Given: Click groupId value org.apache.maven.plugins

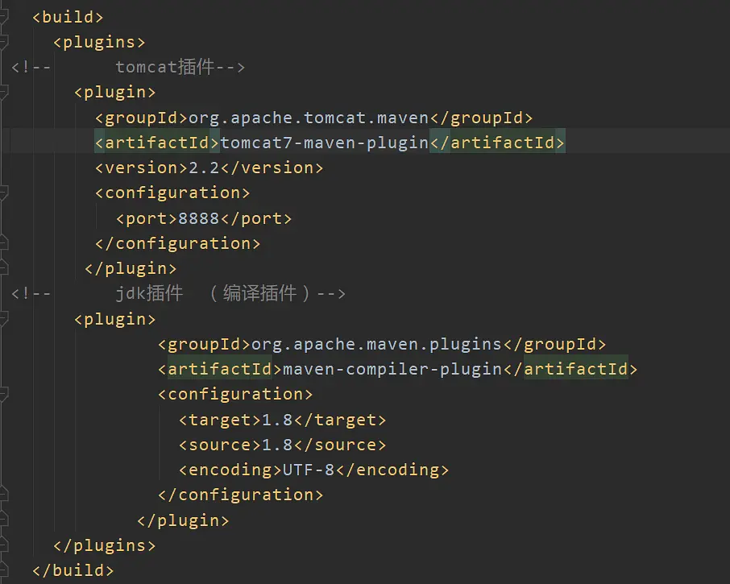Looking at the screenshot, I should click(376, 344).
